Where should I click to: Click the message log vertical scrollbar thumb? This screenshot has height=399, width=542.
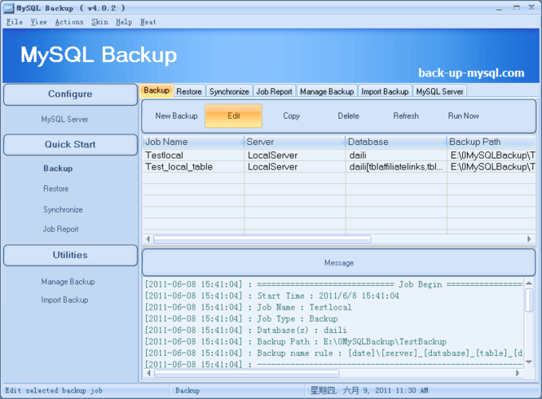(x=529, y=300)
